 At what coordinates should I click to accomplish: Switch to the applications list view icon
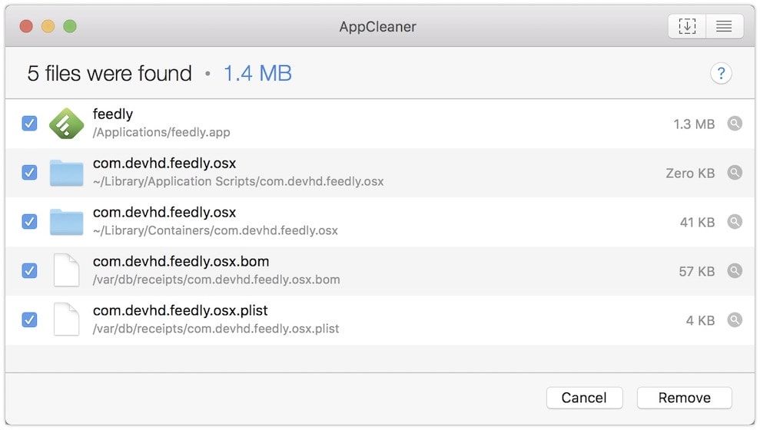(724, 26)
